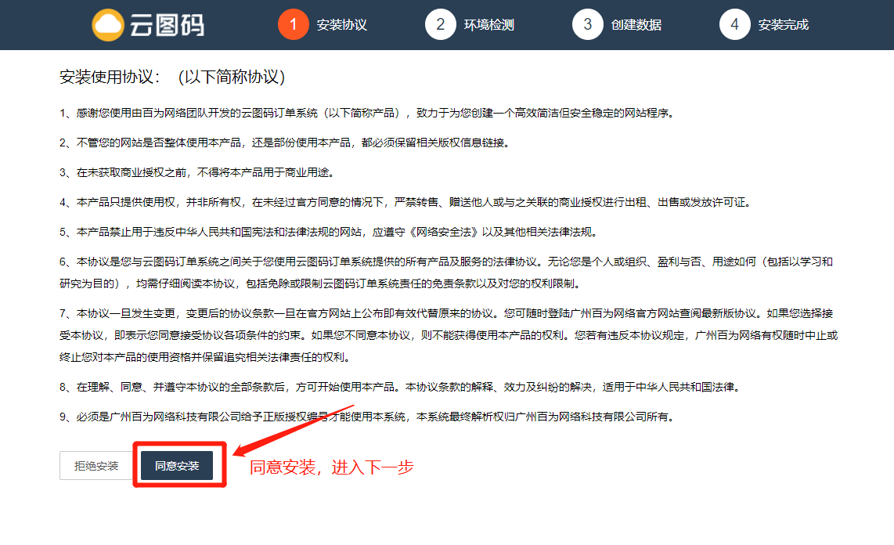This screenshot has height=545, width=894.
Task: Click clause 5 mentioning 《网络安全法》
Action: tap(329, 232)
